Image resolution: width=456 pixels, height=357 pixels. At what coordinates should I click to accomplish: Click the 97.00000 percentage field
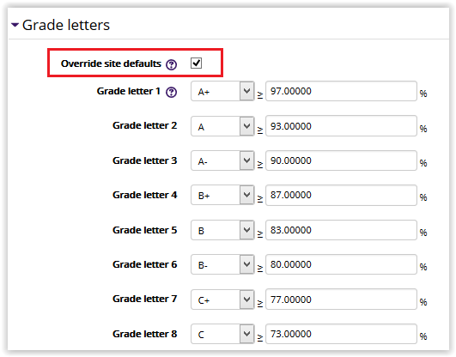(x=342, y=91)
